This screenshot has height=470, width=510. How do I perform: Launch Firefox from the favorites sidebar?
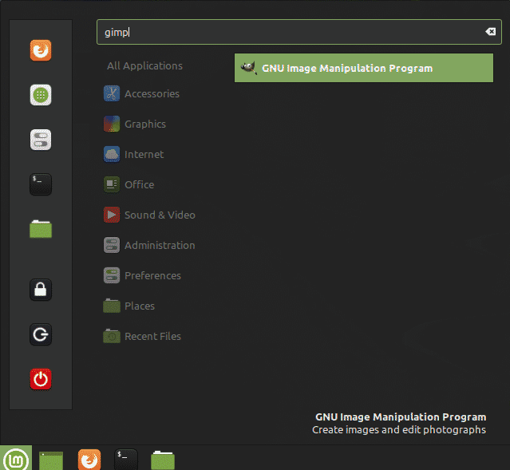pos(41,50)
